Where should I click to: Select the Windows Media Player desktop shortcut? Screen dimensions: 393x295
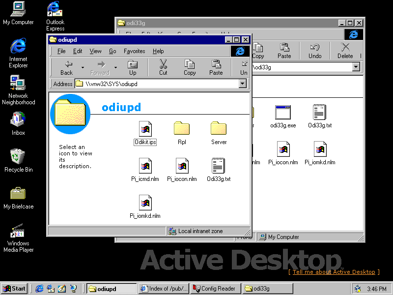[18, 237]
